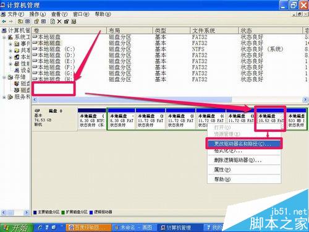Viewport: 309px width, 232px height.
Task: Minimize the inner MDI child window
Action: (x=295, y=14)
